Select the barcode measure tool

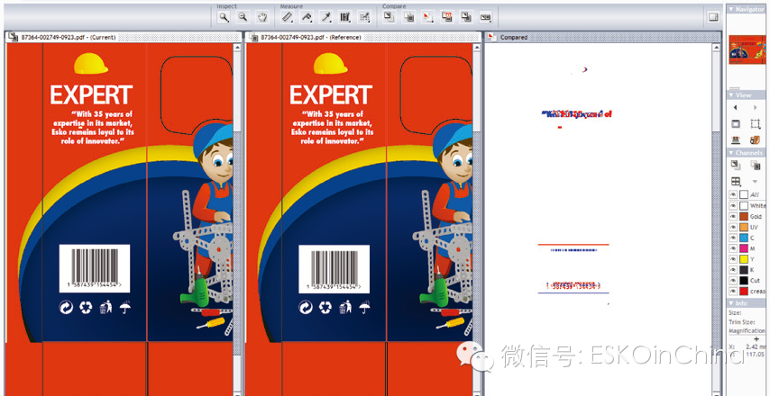345,17
